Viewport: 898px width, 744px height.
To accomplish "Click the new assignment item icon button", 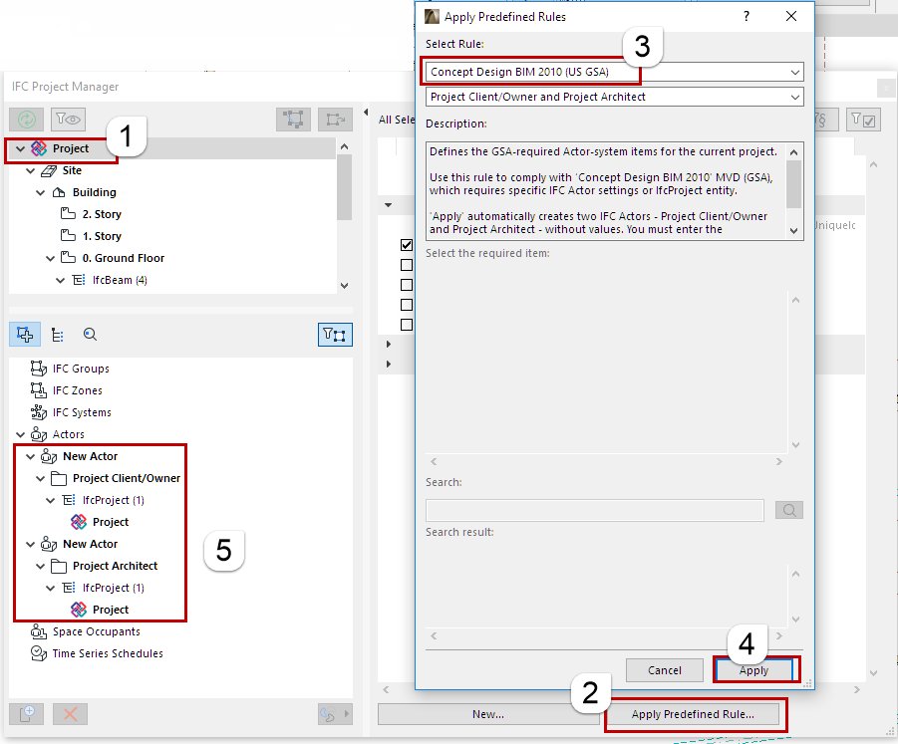I will [26, 714].
